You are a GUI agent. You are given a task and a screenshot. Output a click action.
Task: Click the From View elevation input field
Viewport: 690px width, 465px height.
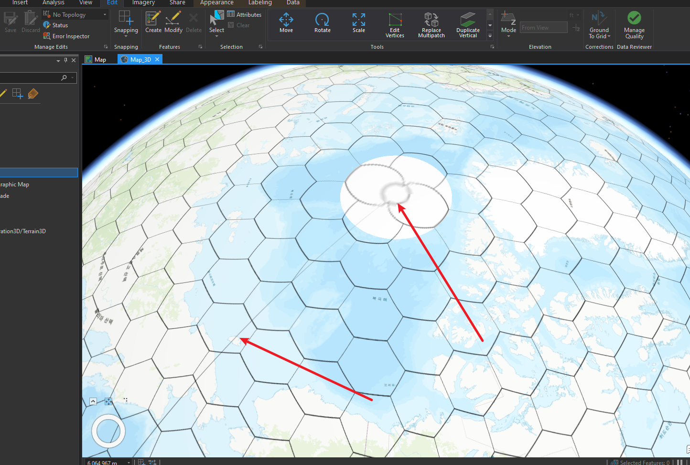(x=543, y=28)
